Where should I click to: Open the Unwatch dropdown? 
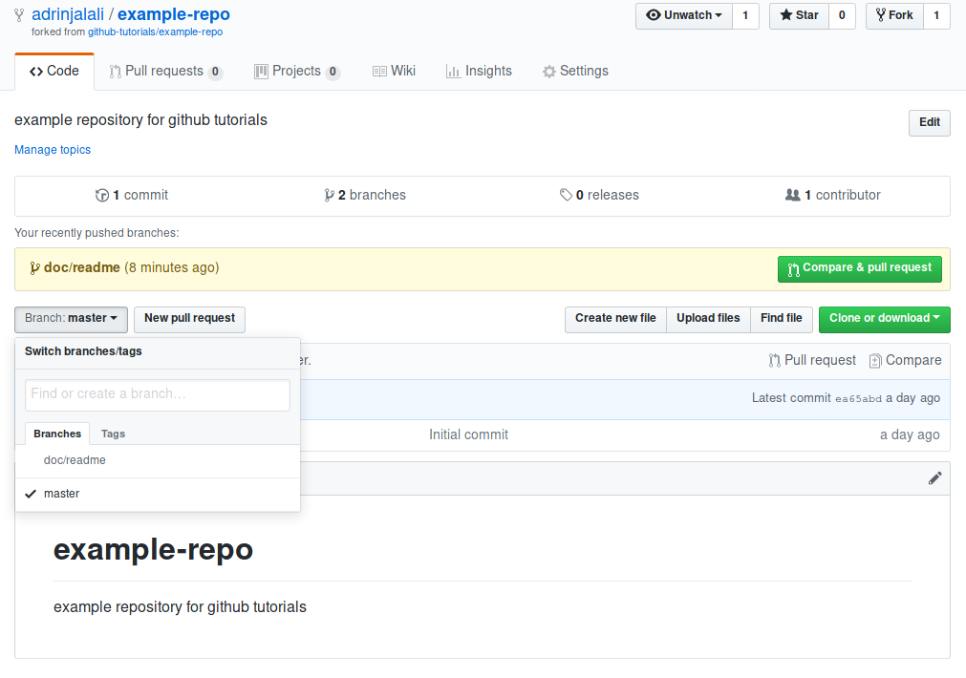tap(684, 15)
